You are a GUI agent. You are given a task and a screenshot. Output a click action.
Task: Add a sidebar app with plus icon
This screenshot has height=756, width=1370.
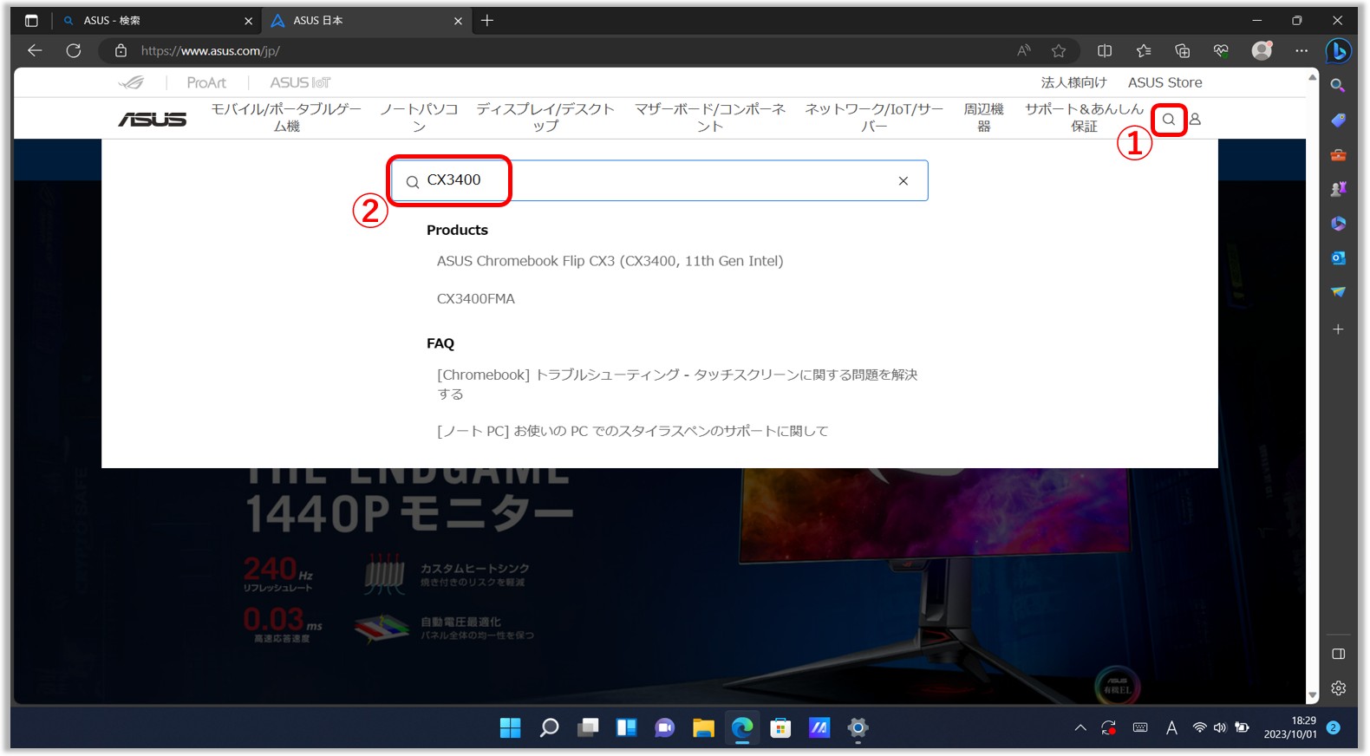(x=1338, y=329)
